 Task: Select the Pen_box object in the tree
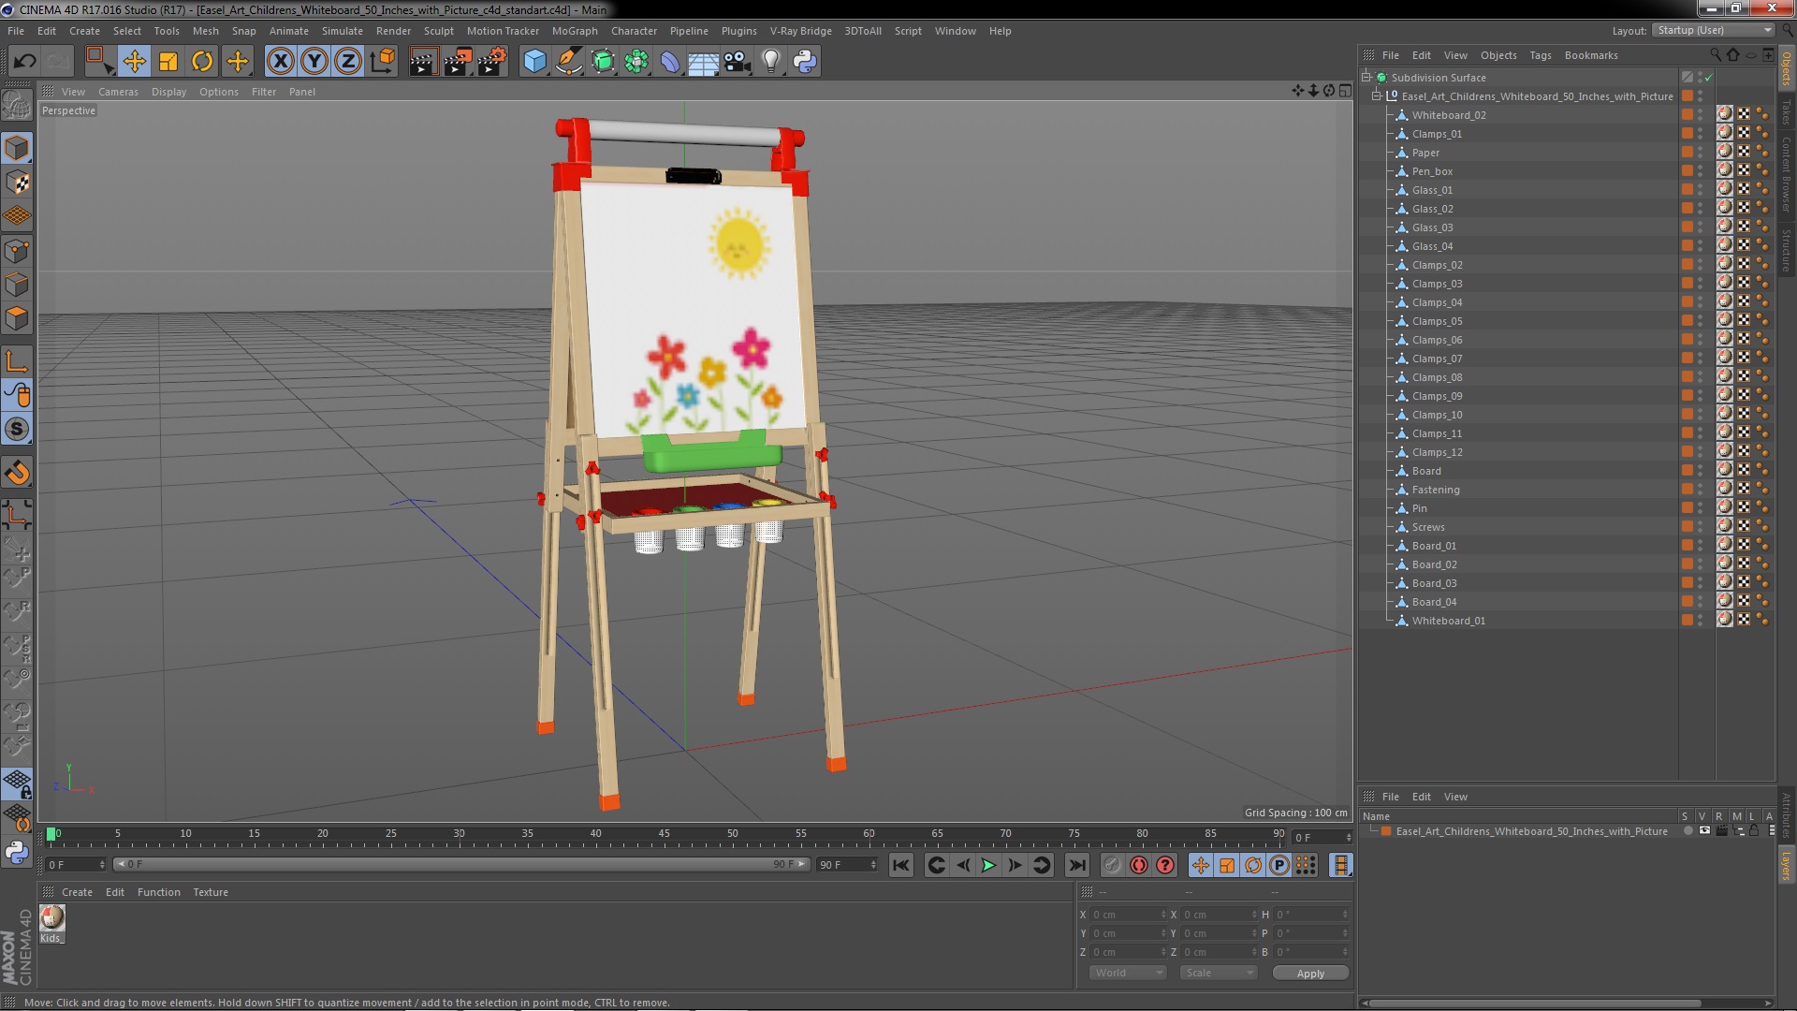coord(1432,171)
